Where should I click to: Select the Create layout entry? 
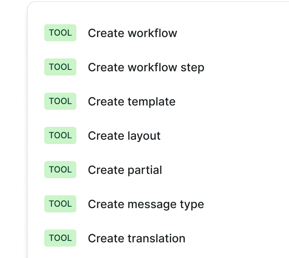[x=124, y=135]
